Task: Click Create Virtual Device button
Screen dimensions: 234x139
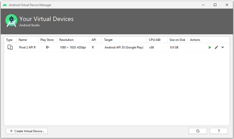Action: 27,131
